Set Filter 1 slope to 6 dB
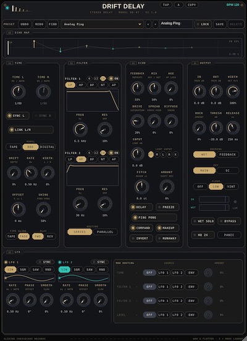The width and height of the screenshot is (247, 341). click(x=89, y=79)
